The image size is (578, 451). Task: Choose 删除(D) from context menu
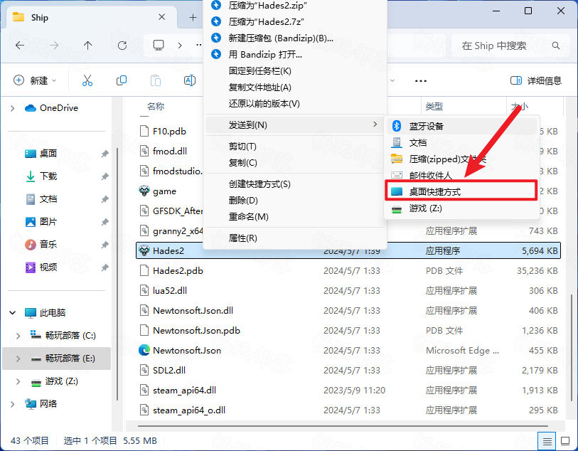click(295, 200)
